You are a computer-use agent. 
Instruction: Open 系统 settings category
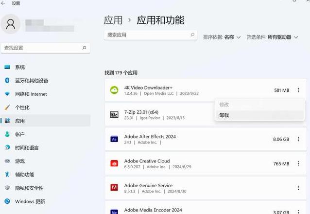(x=45, y=67)
